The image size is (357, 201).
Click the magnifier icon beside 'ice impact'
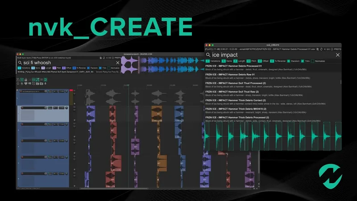pyautogui.click(x=208, y=55)
